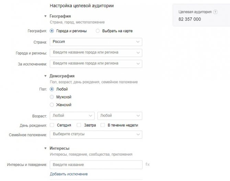
Task: Open the За исключением region dropdown
Action: (x=96, y=64)
